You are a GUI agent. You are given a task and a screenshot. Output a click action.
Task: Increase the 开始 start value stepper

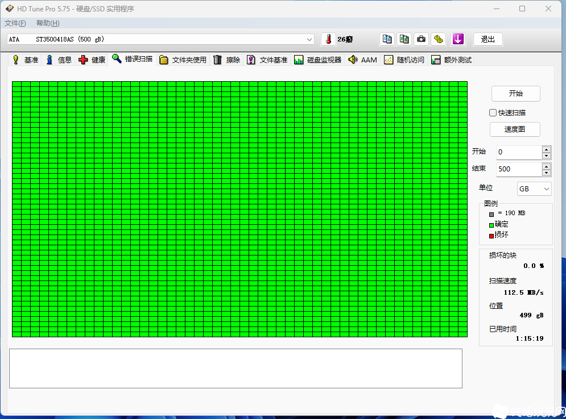[547, 149]
